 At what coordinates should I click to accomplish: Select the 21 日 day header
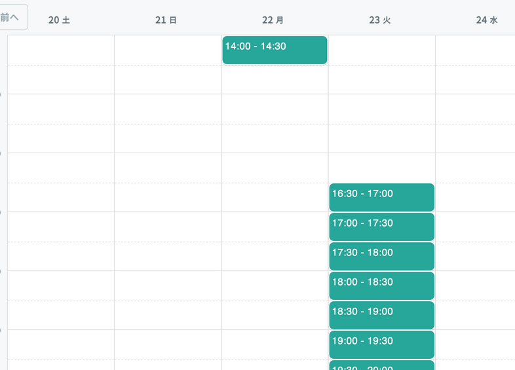click(166, 20)
